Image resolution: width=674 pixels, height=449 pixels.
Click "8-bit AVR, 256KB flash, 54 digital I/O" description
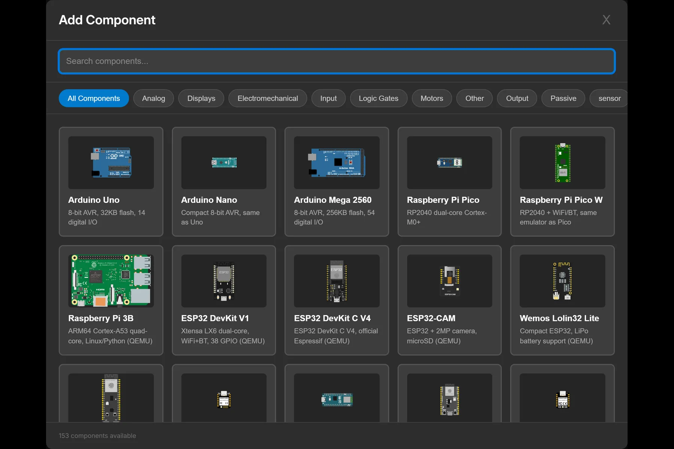click(334, 217)
